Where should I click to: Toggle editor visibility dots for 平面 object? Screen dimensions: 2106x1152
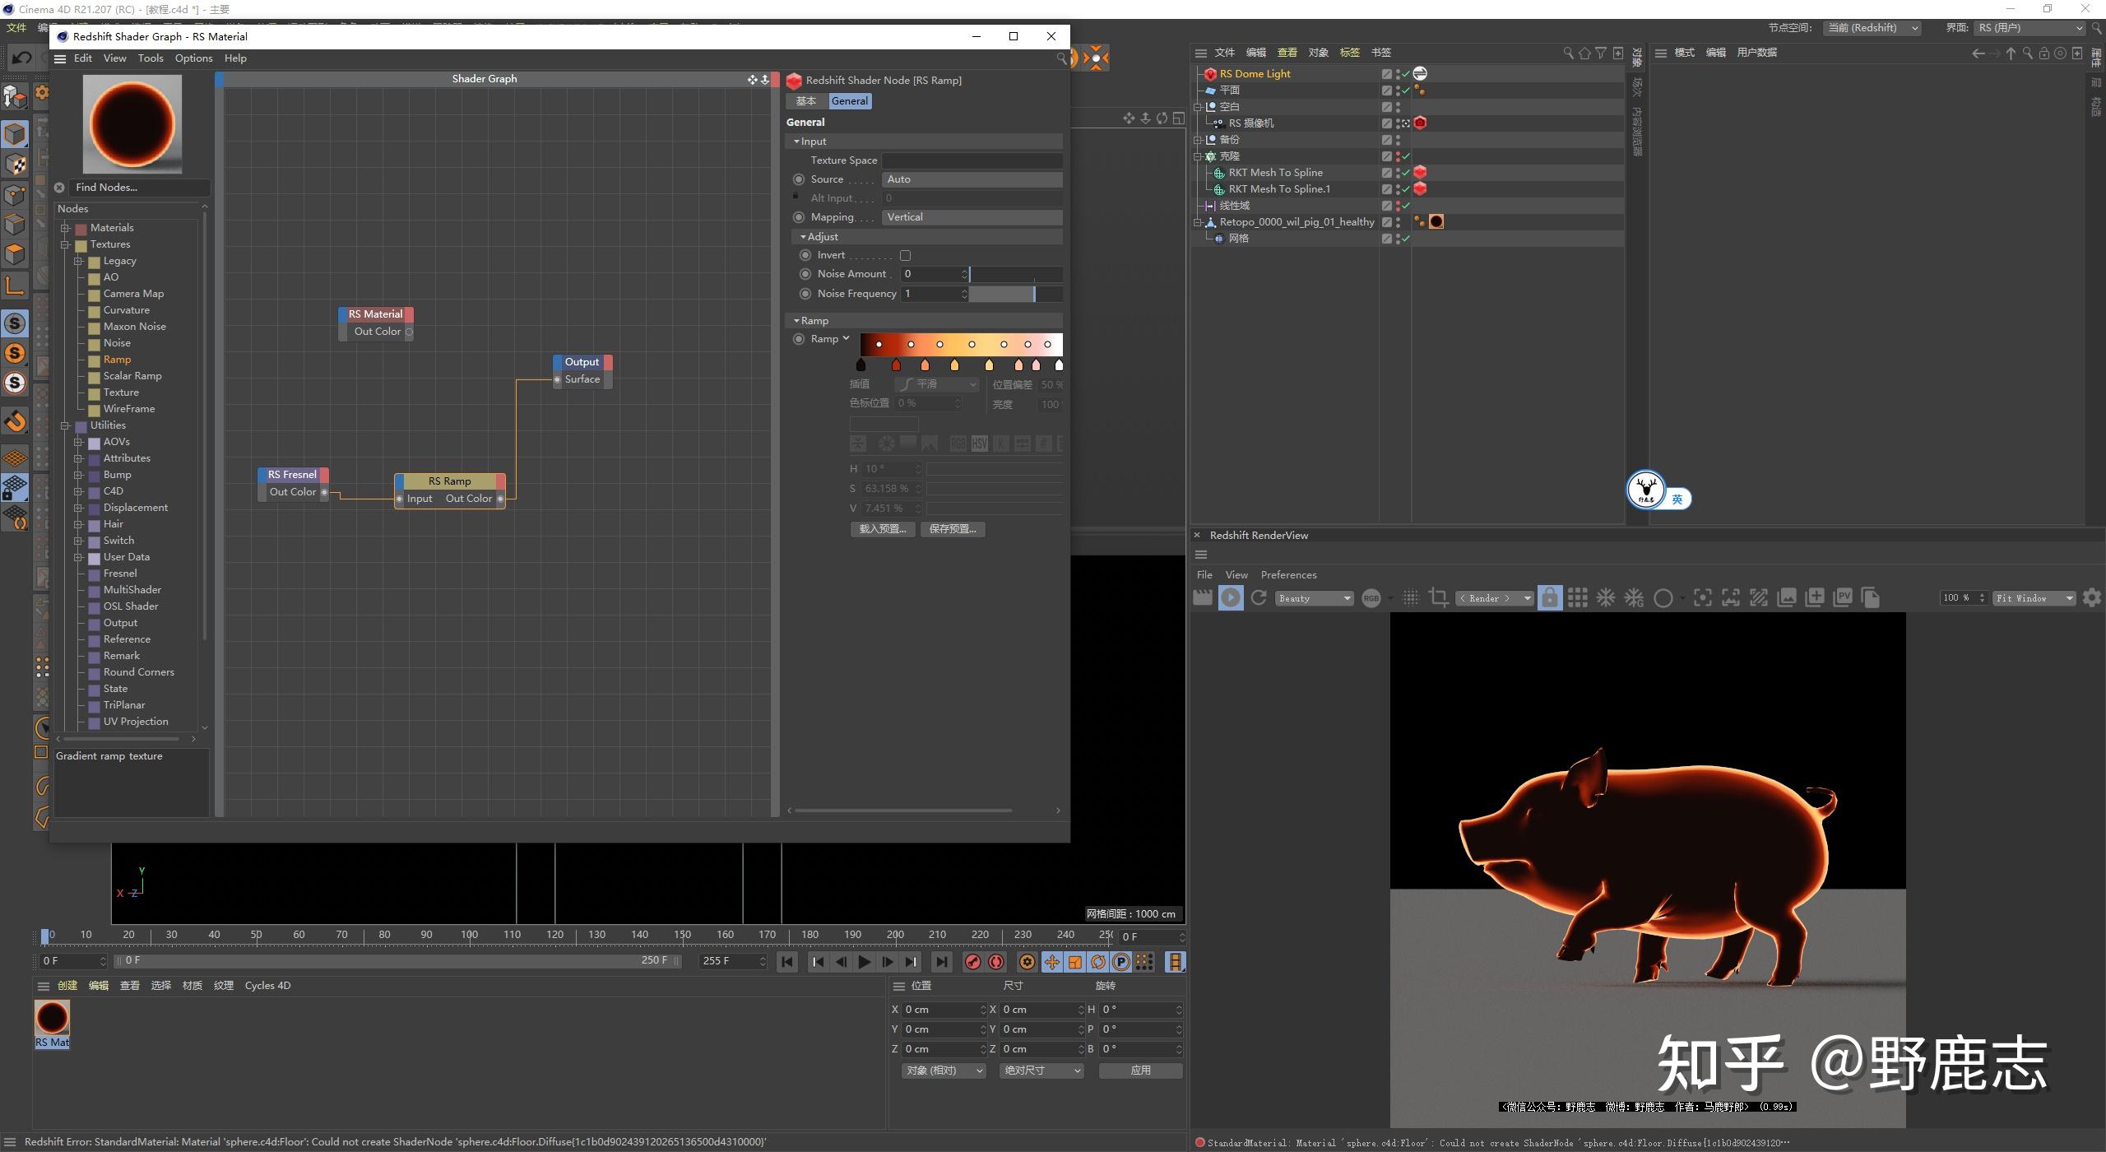1398,91
